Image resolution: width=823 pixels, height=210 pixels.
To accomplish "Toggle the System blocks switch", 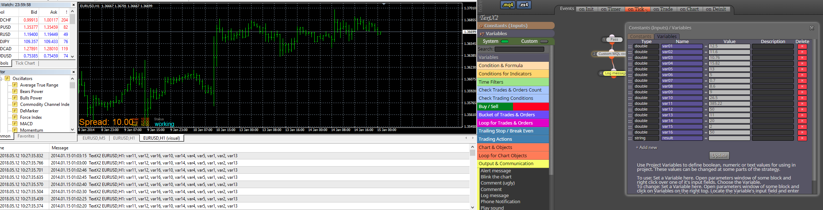I will point(505,41).
